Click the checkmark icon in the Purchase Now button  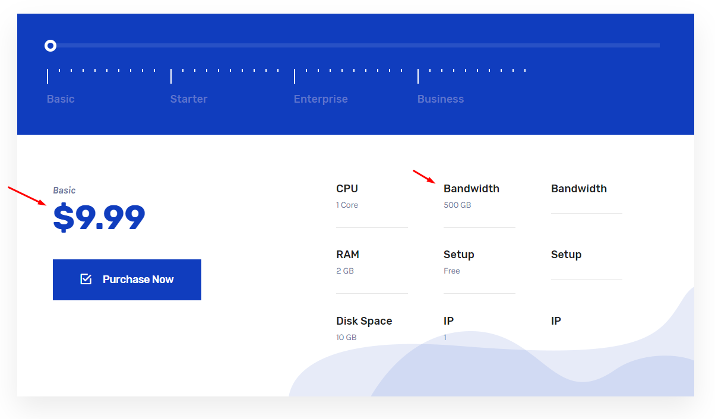pyautogui.click(x=86, y=279)
